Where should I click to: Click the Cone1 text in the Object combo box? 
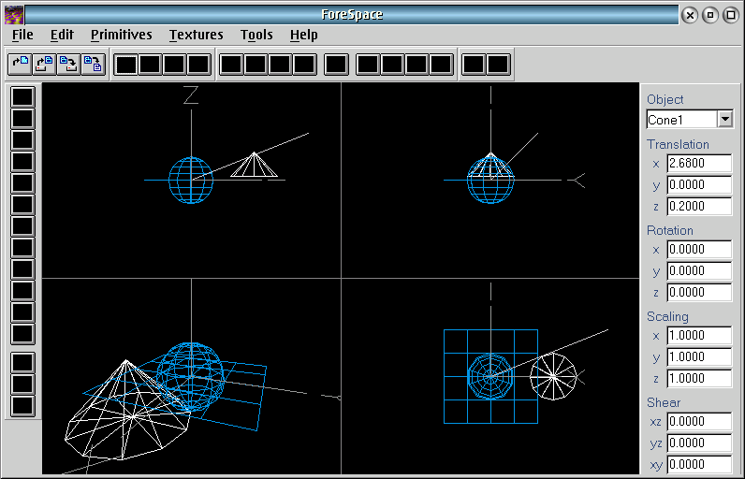point(665,120)
